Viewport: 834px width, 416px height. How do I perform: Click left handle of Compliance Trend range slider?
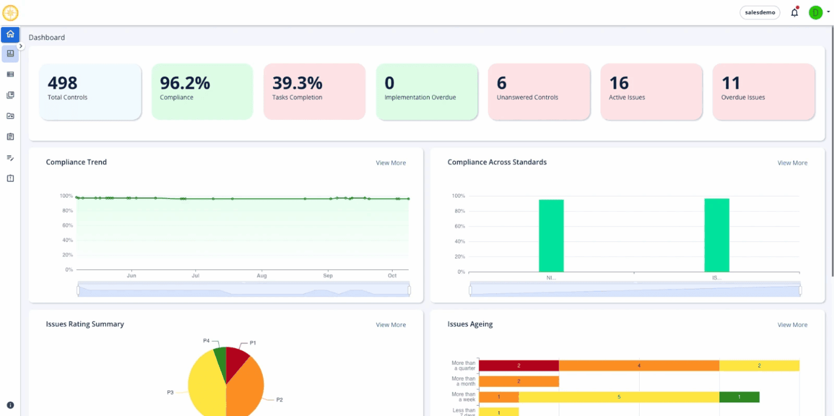pyautogui.click(x=78, y=291)
